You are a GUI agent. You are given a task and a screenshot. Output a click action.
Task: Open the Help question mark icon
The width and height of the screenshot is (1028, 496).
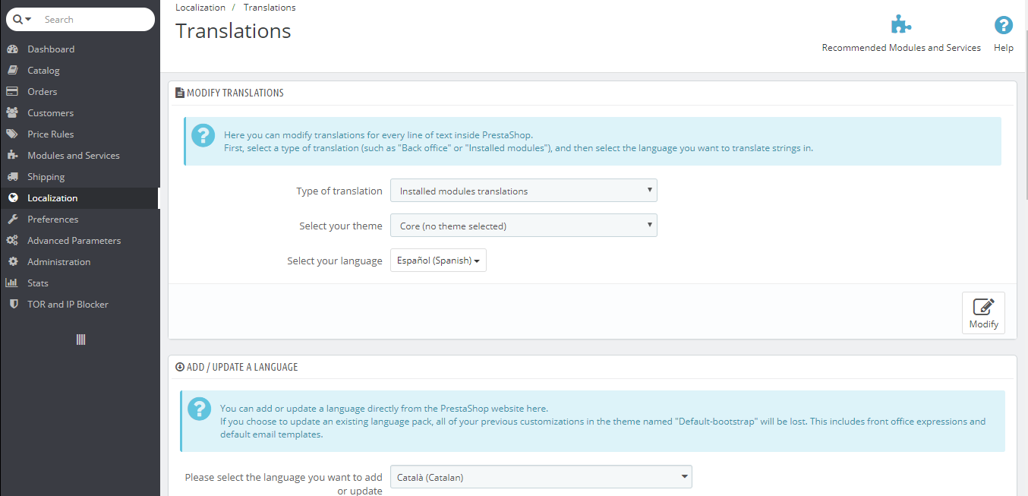(x=1003, y=26)
